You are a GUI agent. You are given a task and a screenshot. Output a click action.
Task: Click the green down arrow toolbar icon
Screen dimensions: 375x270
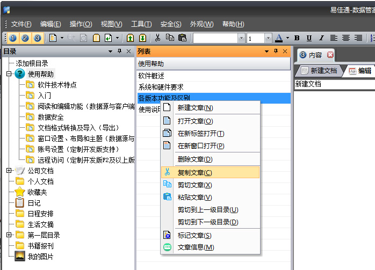click(x=142, y=38)
